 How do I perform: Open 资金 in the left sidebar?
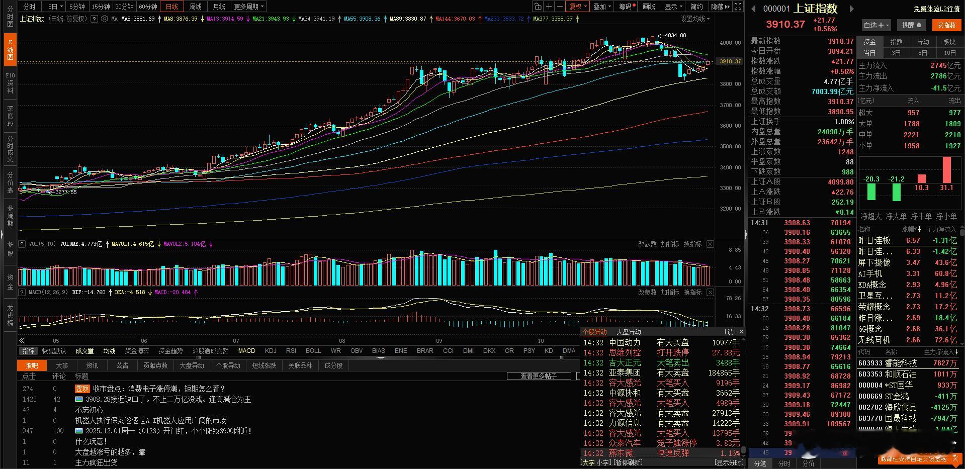coord(10,282)
